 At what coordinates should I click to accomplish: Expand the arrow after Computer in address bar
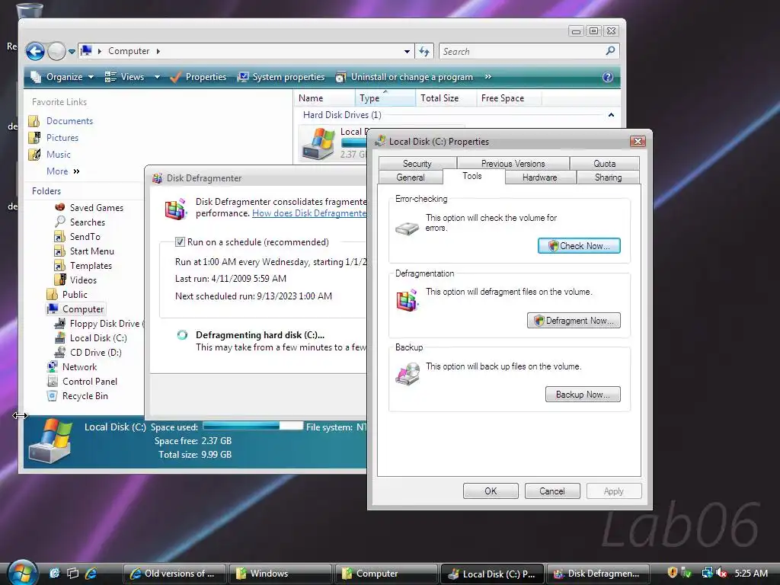coord(158,51)
